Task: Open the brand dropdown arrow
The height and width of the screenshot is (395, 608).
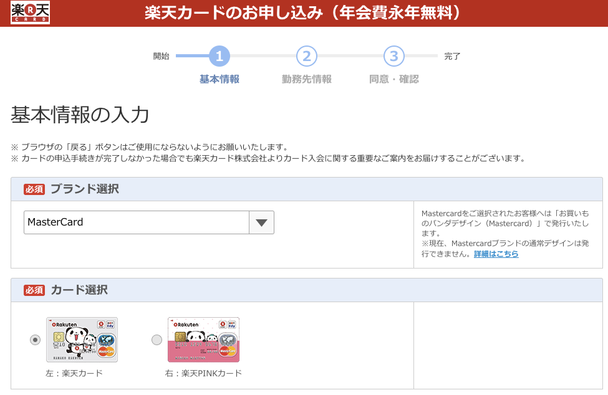Action: click(x=261, y=222)
